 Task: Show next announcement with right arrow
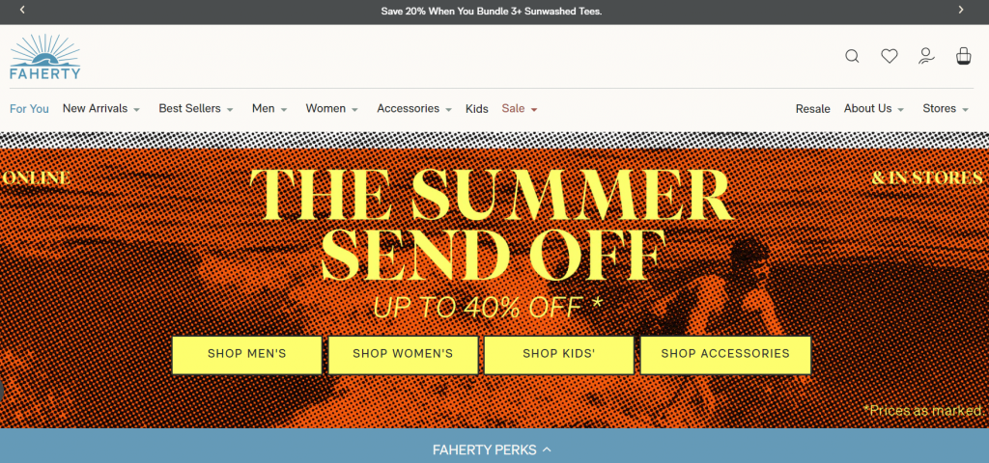(x=961, y=10)
